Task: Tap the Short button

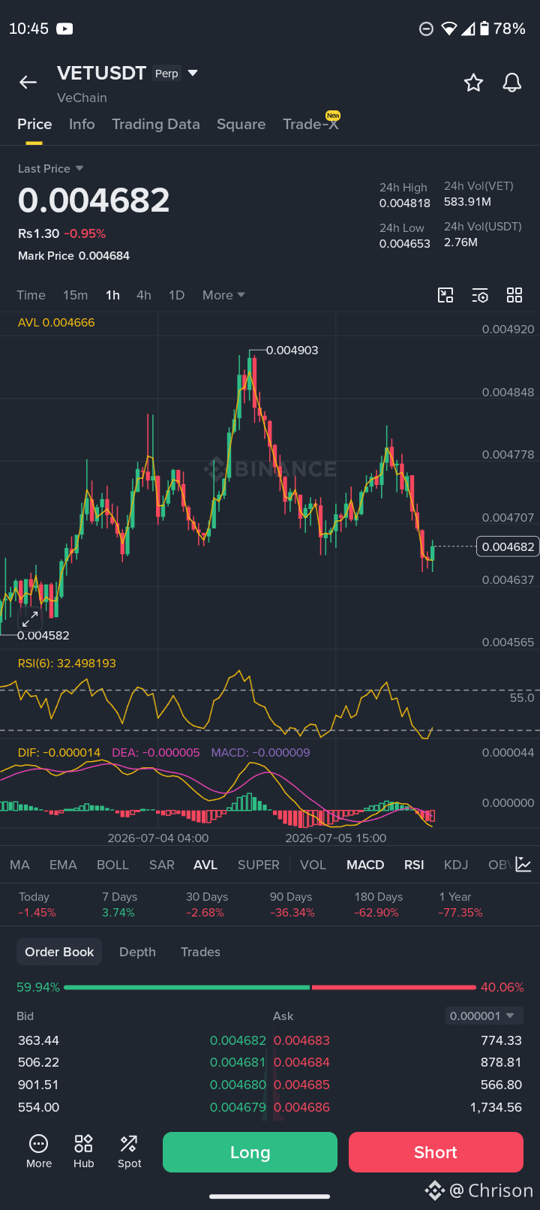Action: [x=436, y=1152]
